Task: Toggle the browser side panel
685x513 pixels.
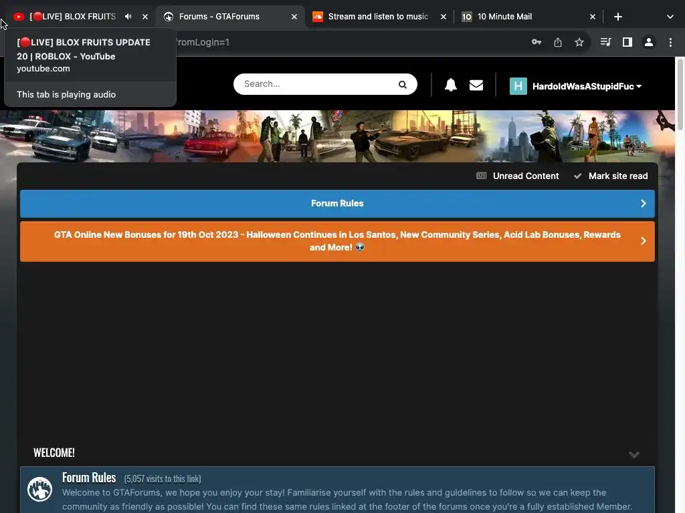Action: pos(627,42)
